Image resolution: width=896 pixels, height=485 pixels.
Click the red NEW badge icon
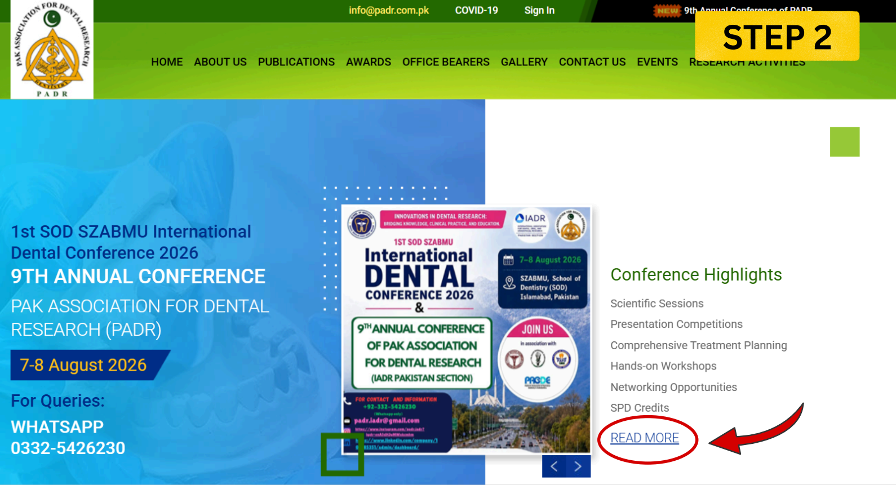(x=667, y=11)
